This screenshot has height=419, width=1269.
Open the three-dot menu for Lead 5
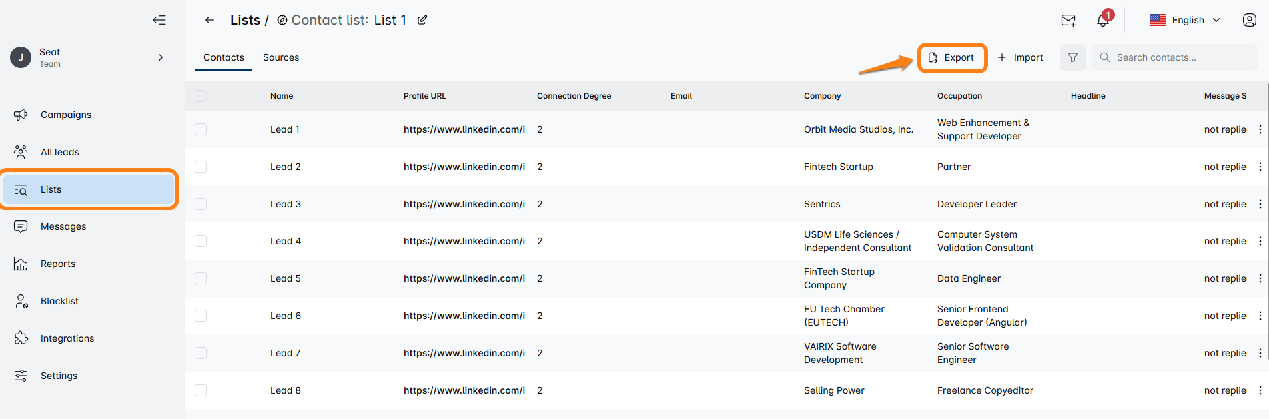point(1260,278)
